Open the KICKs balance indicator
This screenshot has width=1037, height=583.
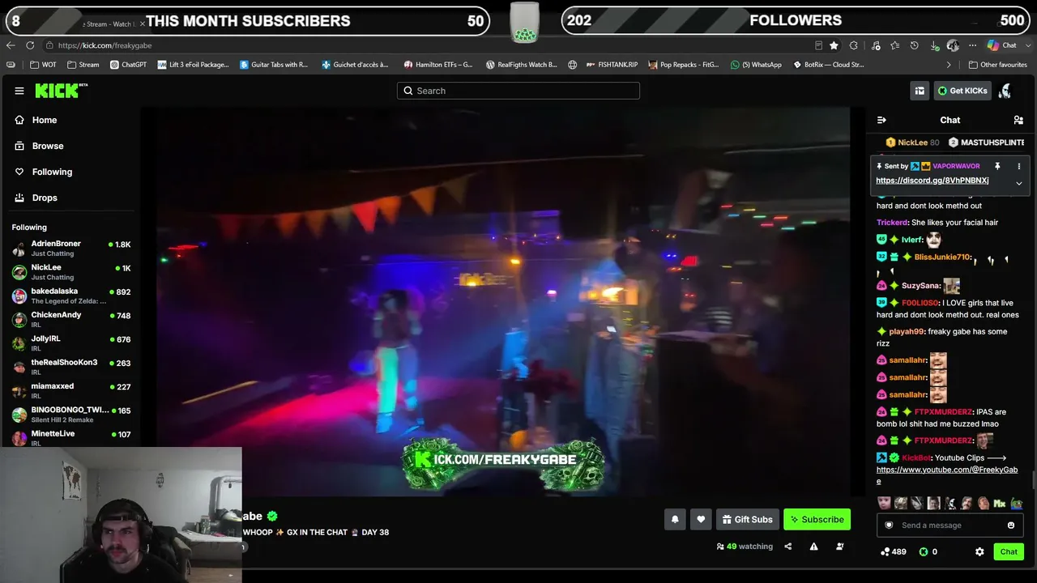point(928,551)
